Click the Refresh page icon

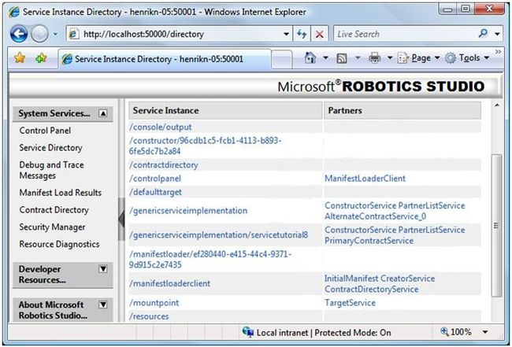(302, 34)
